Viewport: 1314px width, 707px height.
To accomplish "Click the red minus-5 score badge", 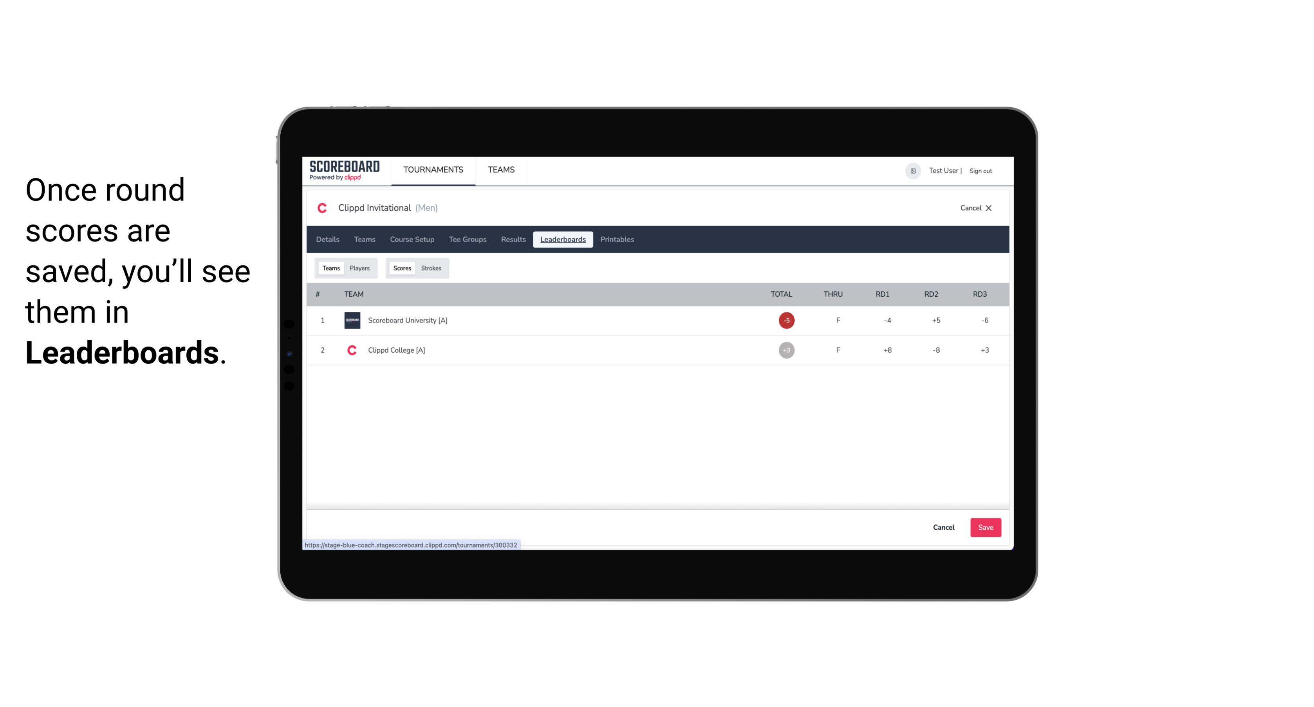I will click(786, 320).
